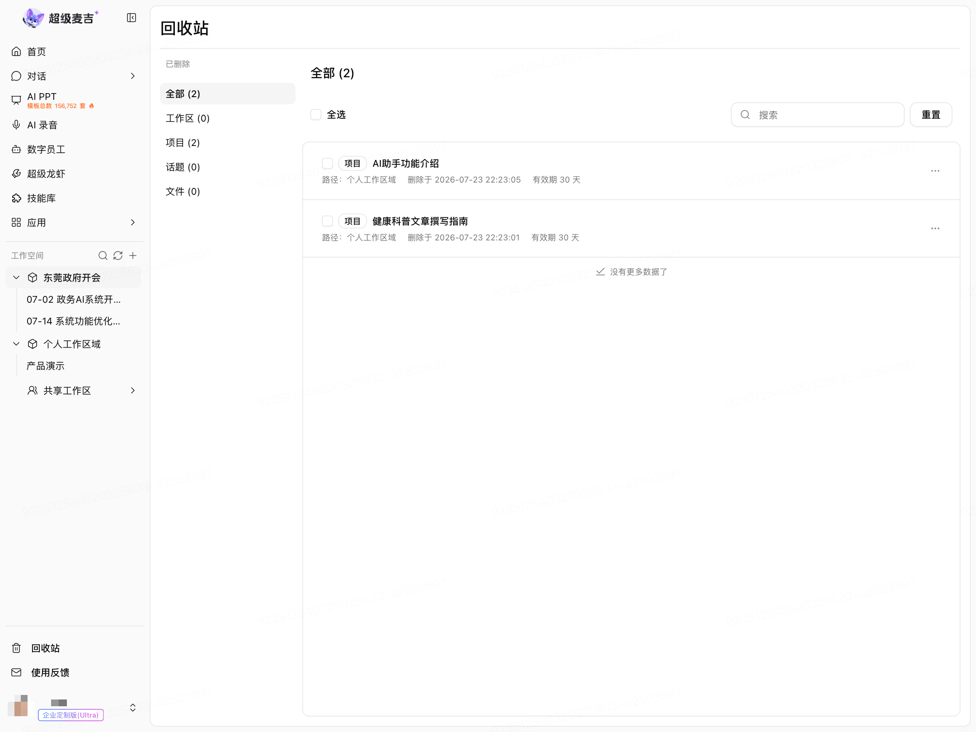
Task: Open 技能库 puzzle icon
Action: point(16,198)
